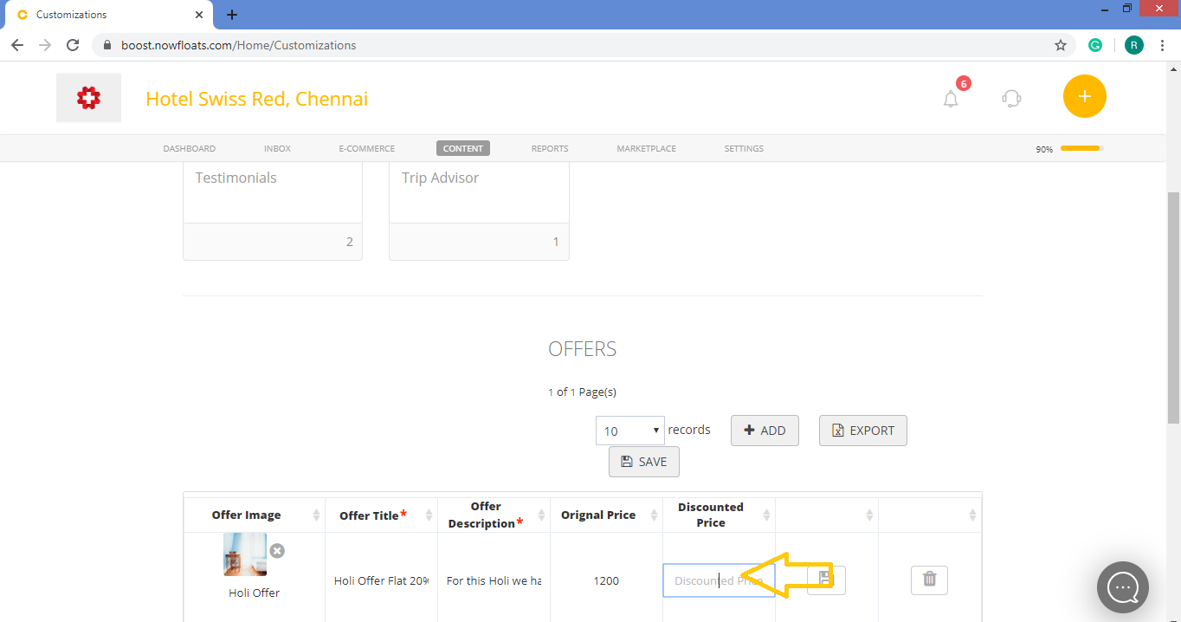Go to the Inbox menu
1181x622 pixels.
point(277,148)
